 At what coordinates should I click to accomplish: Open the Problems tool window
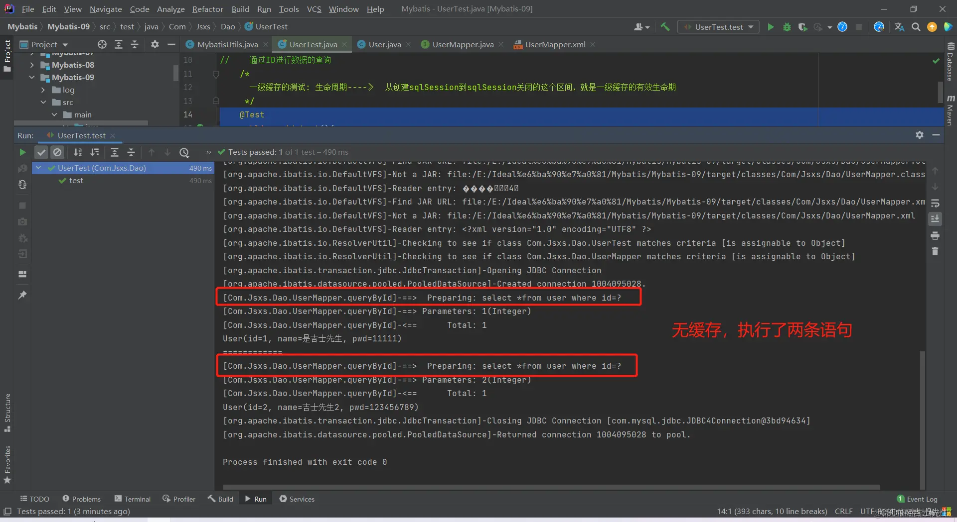coord(82,499)
